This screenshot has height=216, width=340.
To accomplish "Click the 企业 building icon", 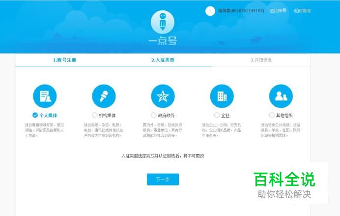I will pyautogui.click(x=222, y=96).
